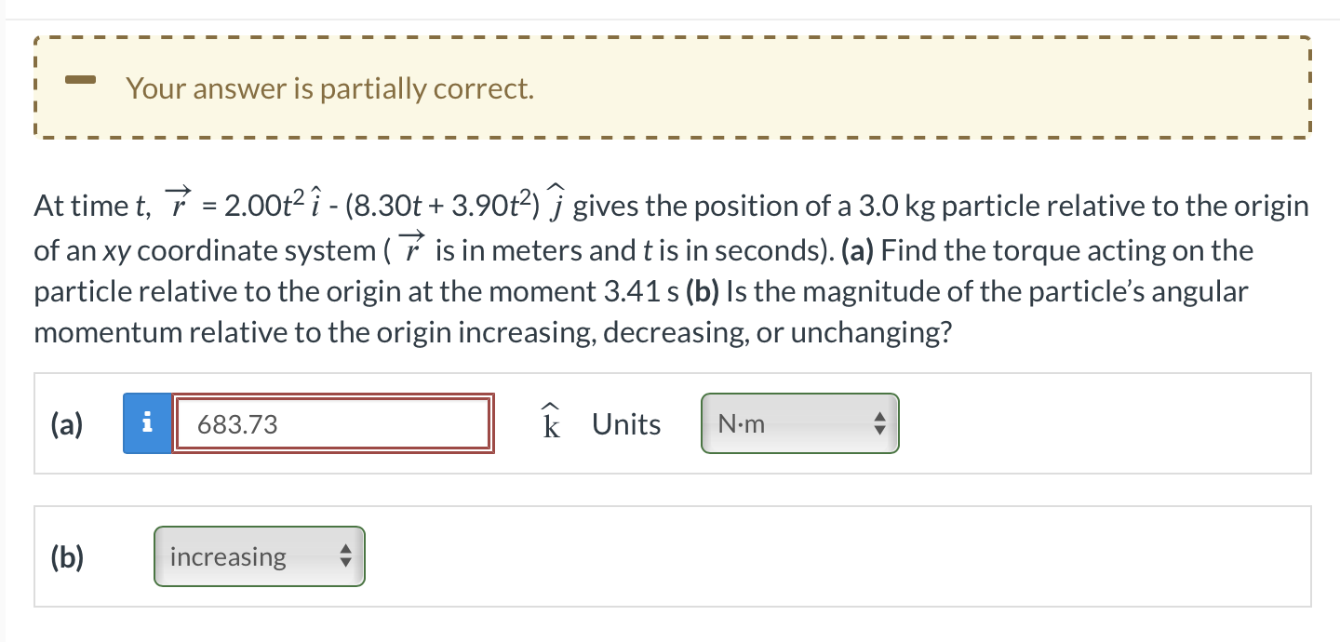
Task: Click the dash icon in feedback banner
Action: (x=80, y=81)
